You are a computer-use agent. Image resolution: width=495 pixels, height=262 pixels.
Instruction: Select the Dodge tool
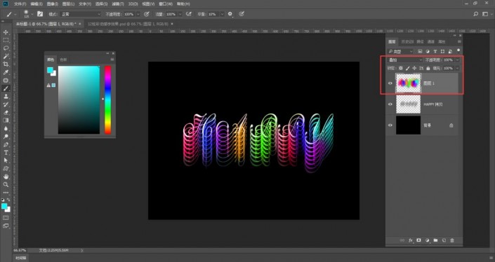coord(6,137)
